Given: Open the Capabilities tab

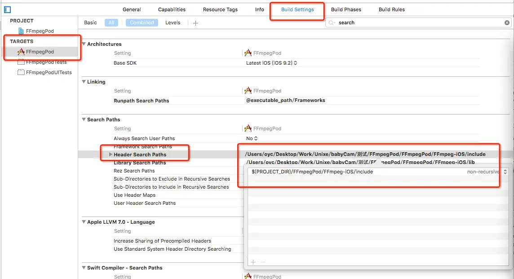Looking at the screenshot, I should pos(172,9).
